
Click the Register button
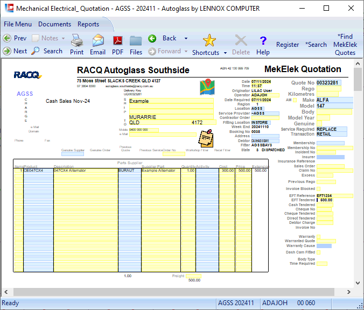coord(288,45)
